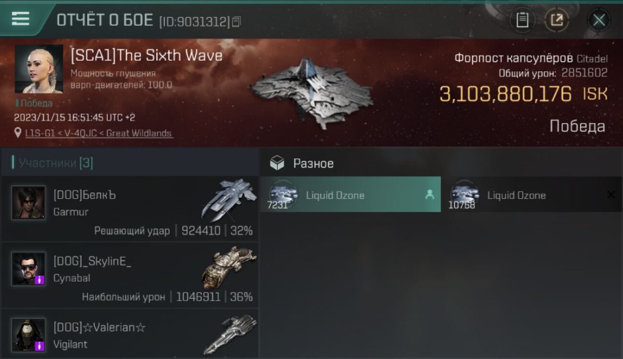Screen dimensions: 623x359
Task: Select the БелкЪ pilot portrait
Action: point(28,202)
